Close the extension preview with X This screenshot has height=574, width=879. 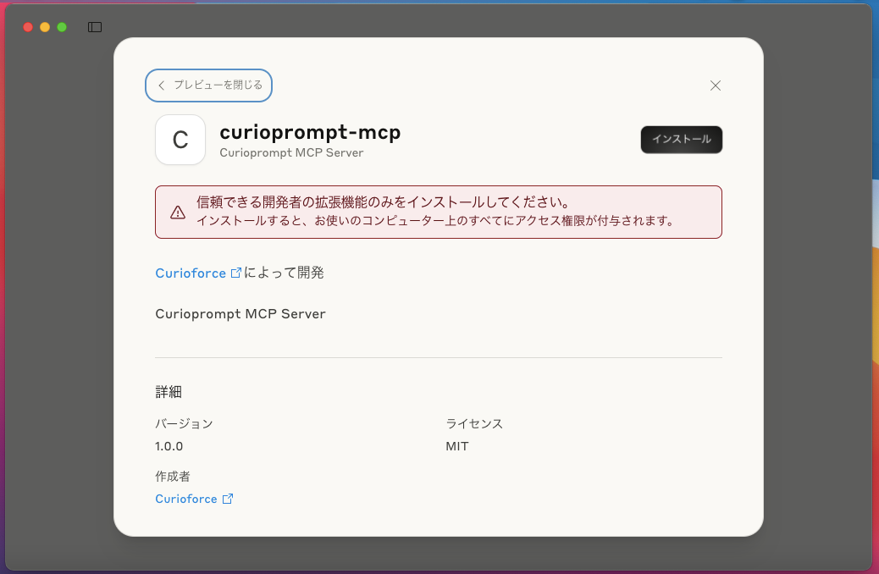pos(716,86)
